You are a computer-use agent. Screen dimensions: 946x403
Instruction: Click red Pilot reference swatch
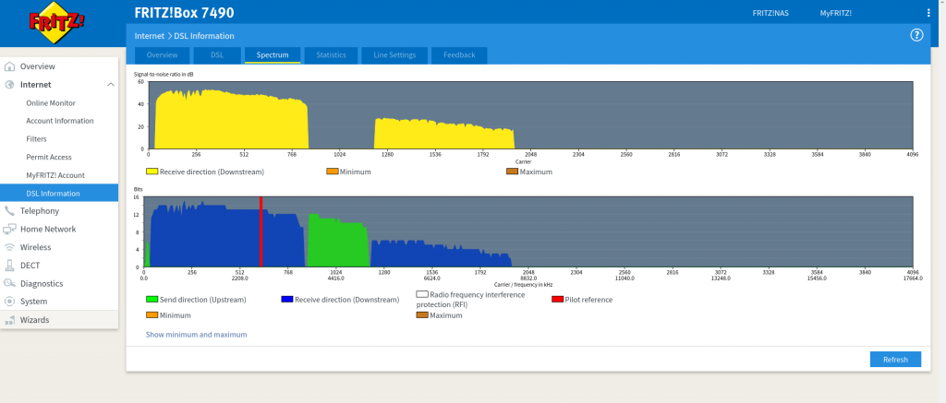(557, 300)
